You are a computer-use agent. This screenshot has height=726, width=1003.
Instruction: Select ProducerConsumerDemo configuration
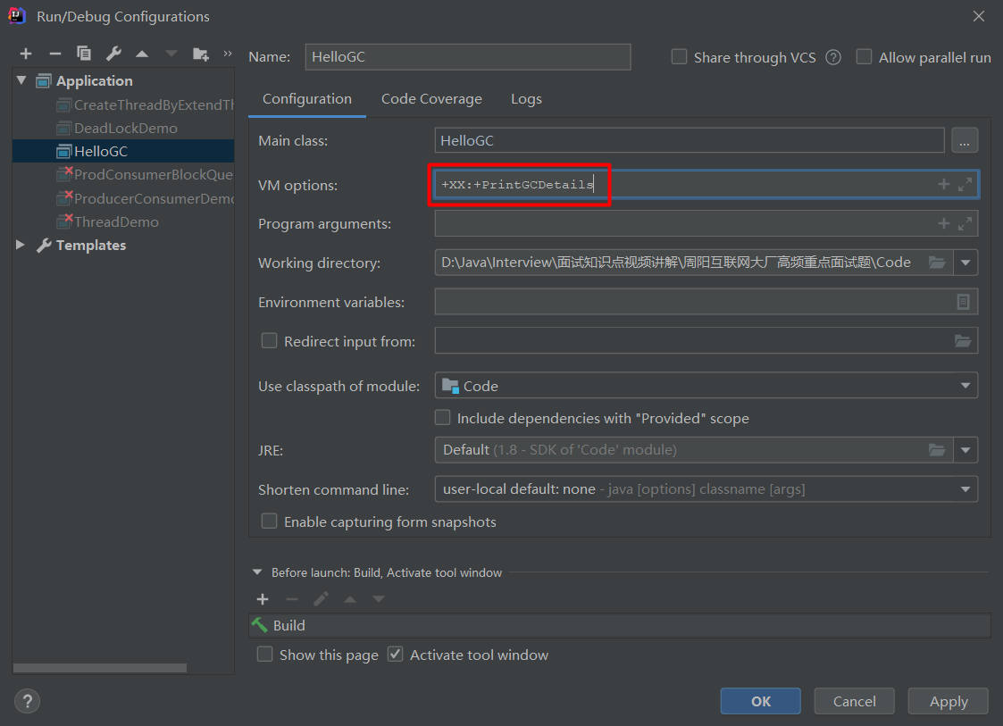[x=146, y=198]
